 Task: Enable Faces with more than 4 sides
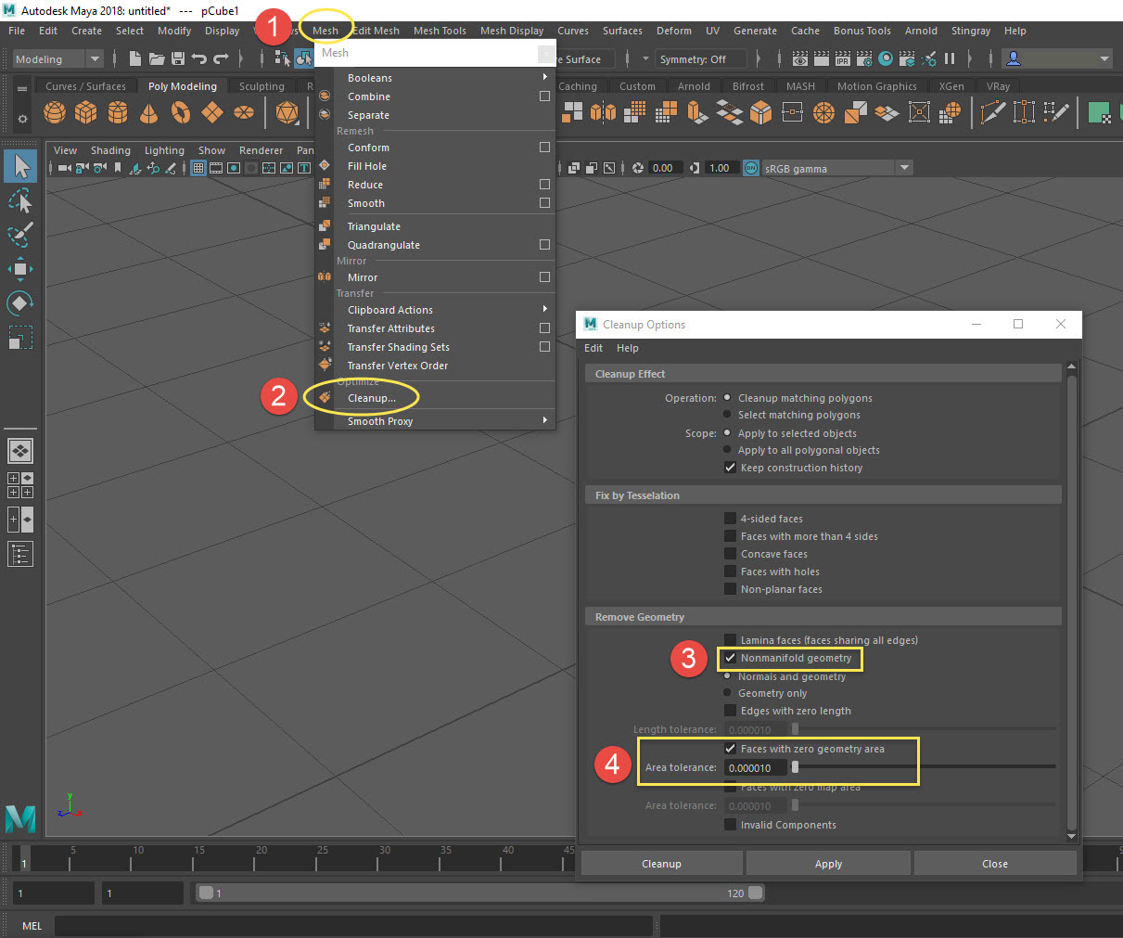(x=730, y=536)
